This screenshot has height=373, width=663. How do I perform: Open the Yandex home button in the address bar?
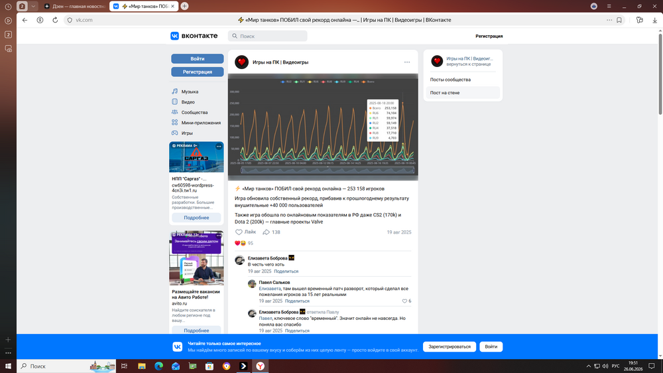point(40,20)
